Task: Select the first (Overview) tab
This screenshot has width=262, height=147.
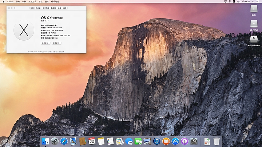Action: point(32,8)
